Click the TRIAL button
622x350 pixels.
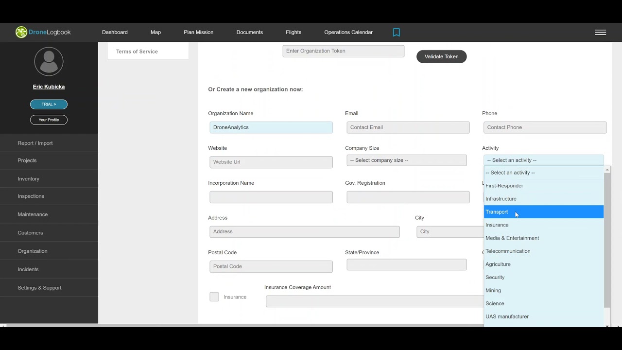(49, 105)
